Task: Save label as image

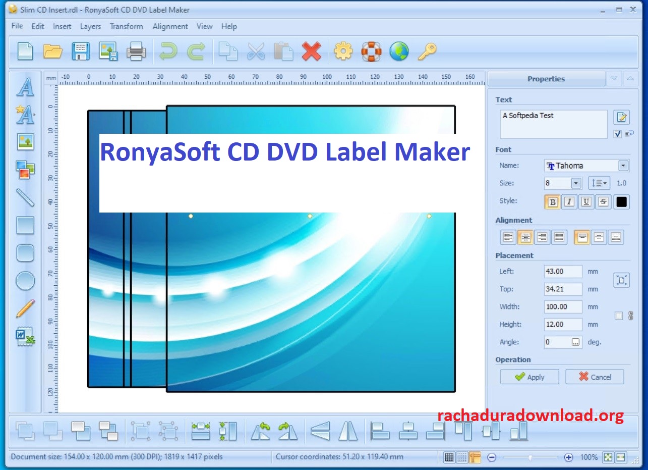Action: click(x=108, y=51)
